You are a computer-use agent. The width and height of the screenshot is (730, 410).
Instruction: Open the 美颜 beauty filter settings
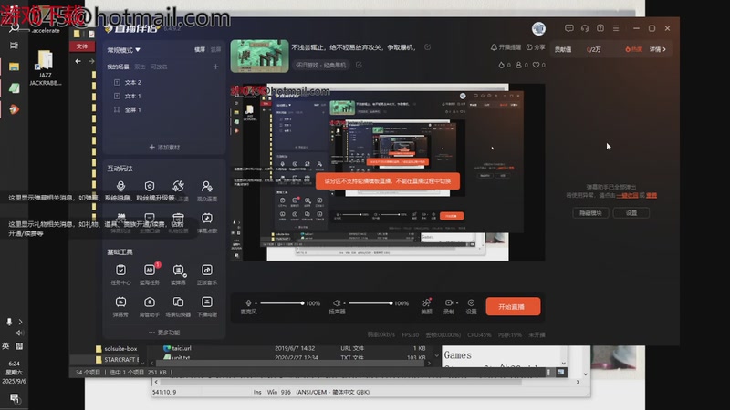[x=426, y=306]
